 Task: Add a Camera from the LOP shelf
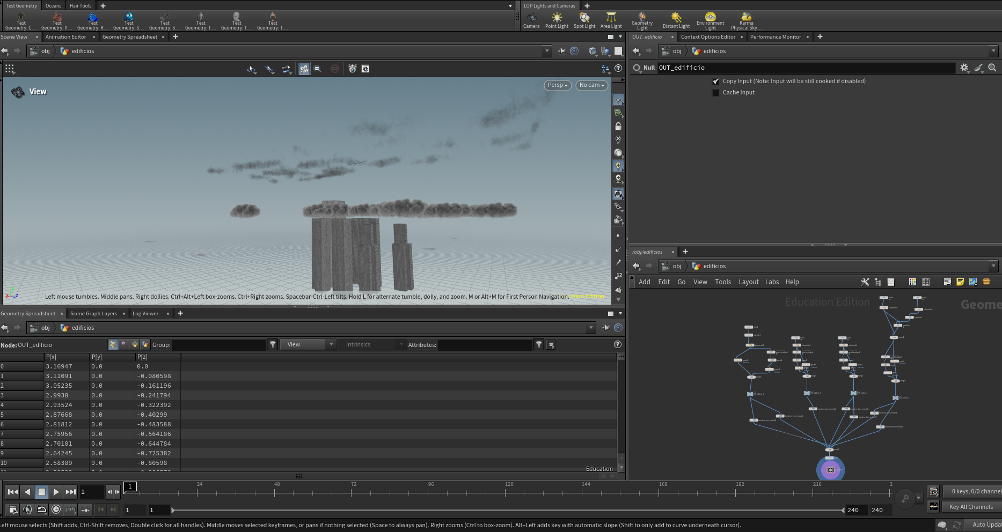pyautogui.click(x=531, y=20)
